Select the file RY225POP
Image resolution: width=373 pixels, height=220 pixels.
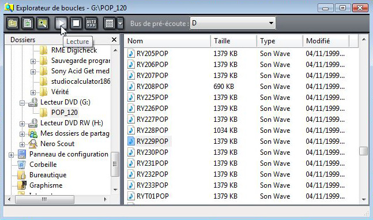point(152,98)
